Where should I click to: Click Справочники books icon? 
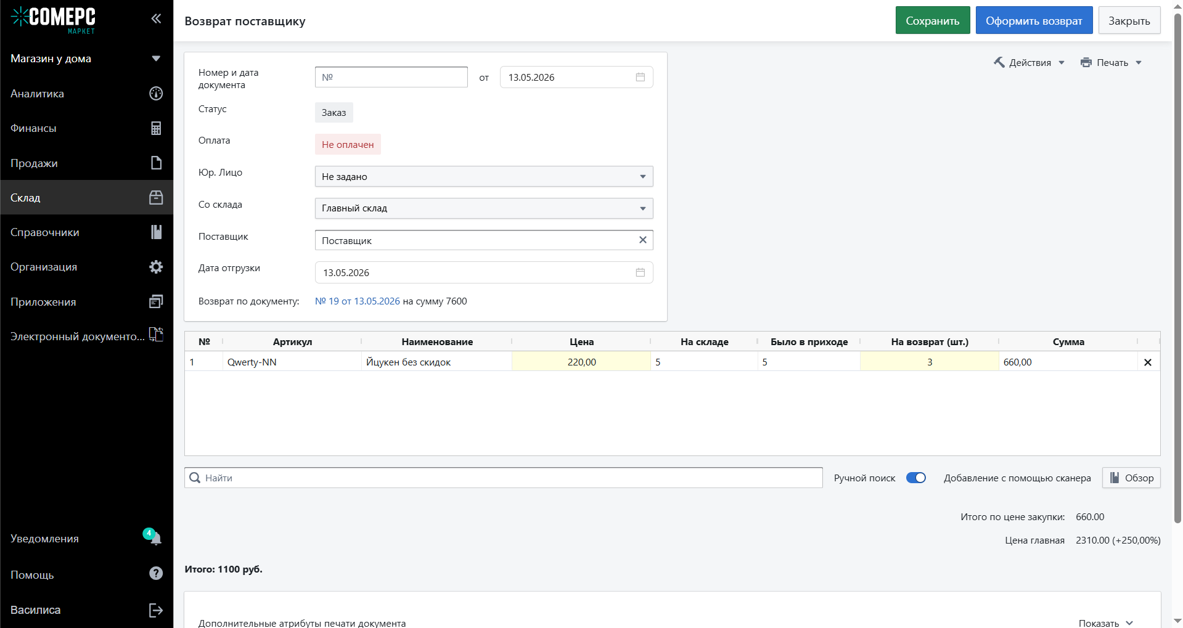tap(156, 232)
